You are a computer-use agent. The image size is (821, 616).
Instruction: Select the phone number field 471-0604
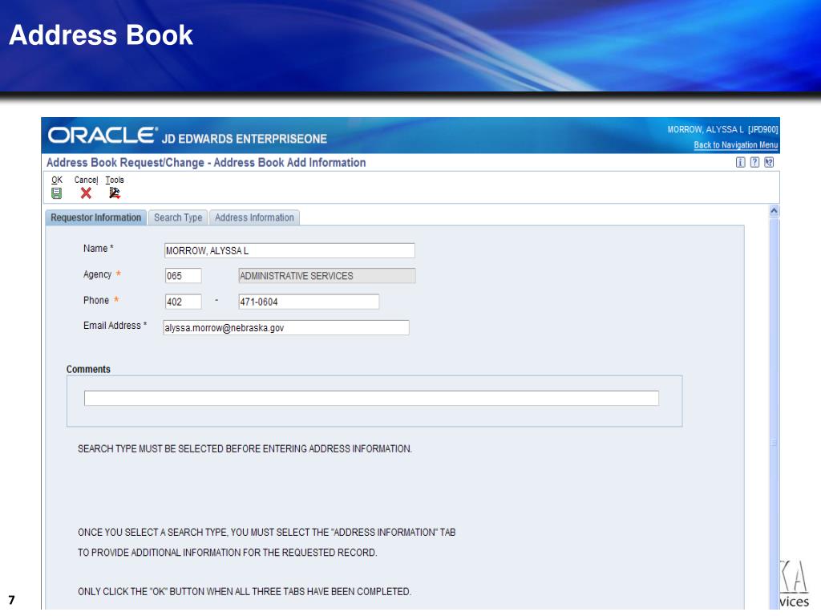pyautogui.click(x=308, y=302)
